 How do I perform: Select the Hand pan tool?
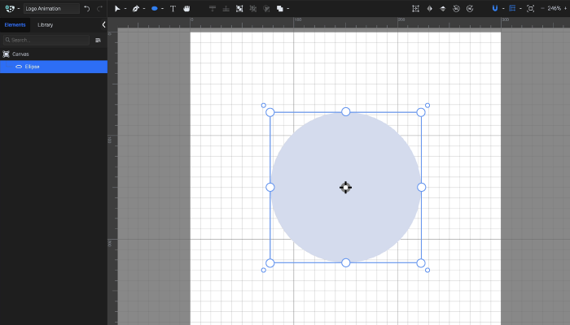click(186, 8)
